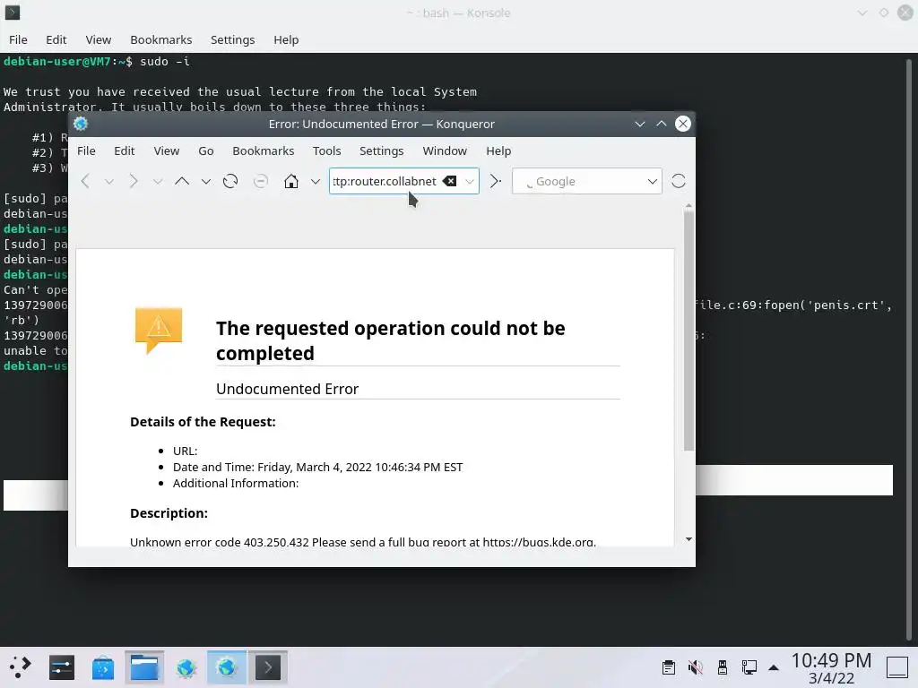Expand the Home button dropdown arrow
Viewport: 918px width, 688px height.
(316, 182)
